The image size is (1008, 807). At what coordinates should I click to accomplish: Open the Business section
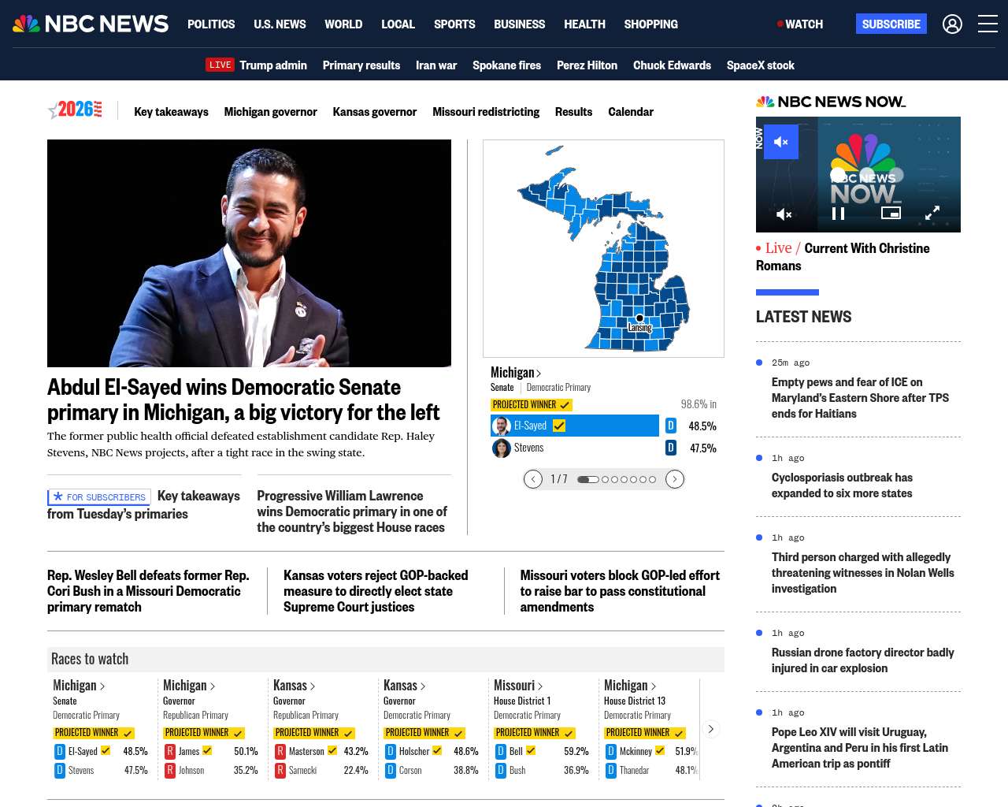pos(519,24)
